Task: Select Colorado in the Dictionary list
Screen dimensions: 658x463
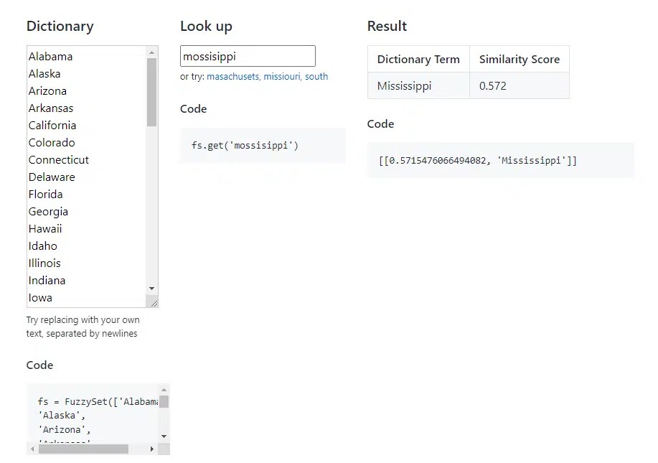Action: pyautogui.click(x=52, y=142)
